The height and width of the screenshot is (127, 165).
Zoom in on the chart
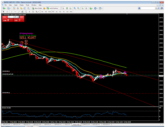click(75, 8)
